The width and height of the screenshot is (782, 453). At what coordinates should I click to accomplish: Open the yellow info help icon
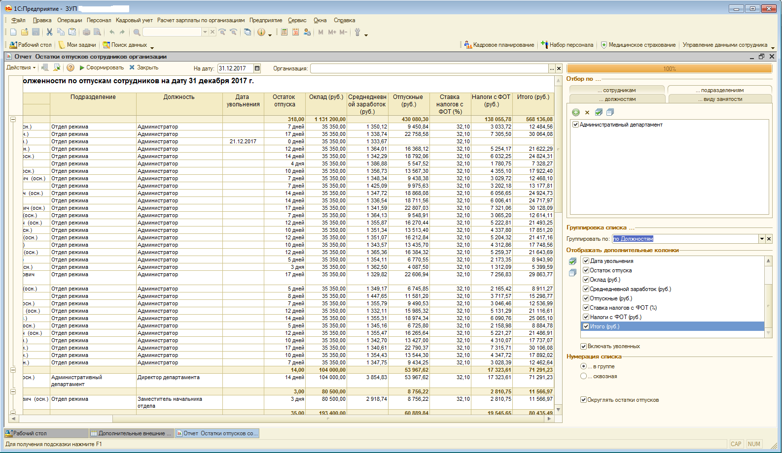[x=261, y=32]
